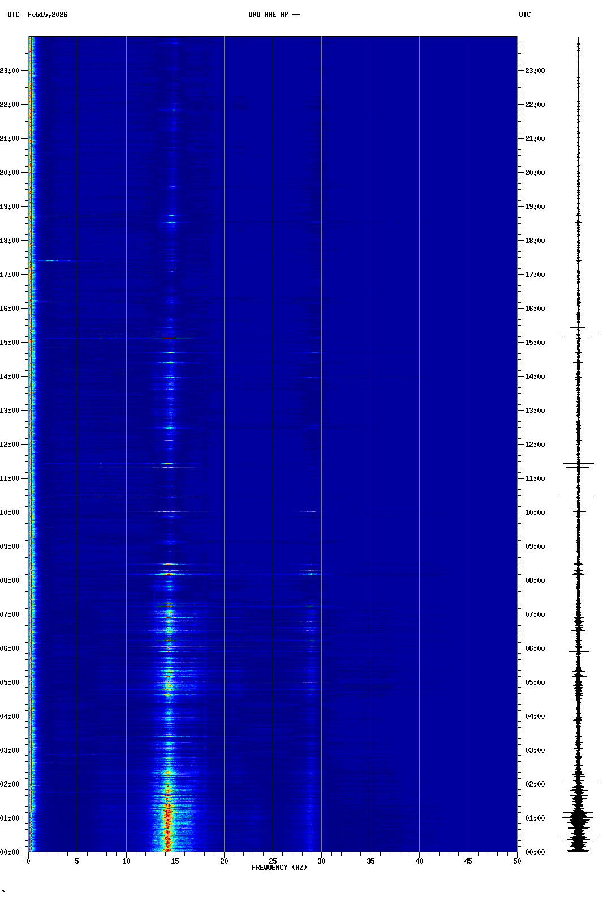Select the 5 tick on frequency axis

click(x=77, y=861)
